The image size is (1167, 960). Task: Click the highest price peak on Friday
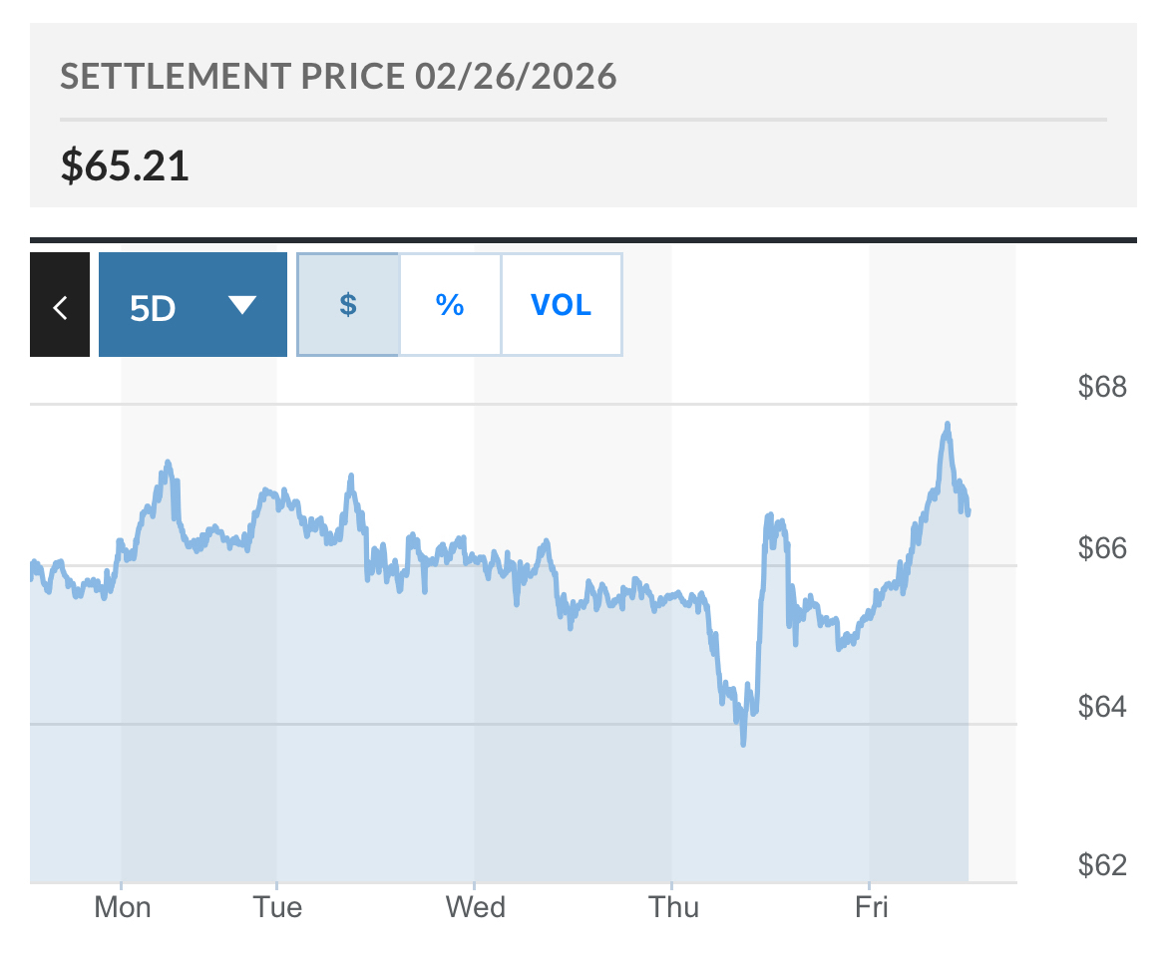[947, 425]
